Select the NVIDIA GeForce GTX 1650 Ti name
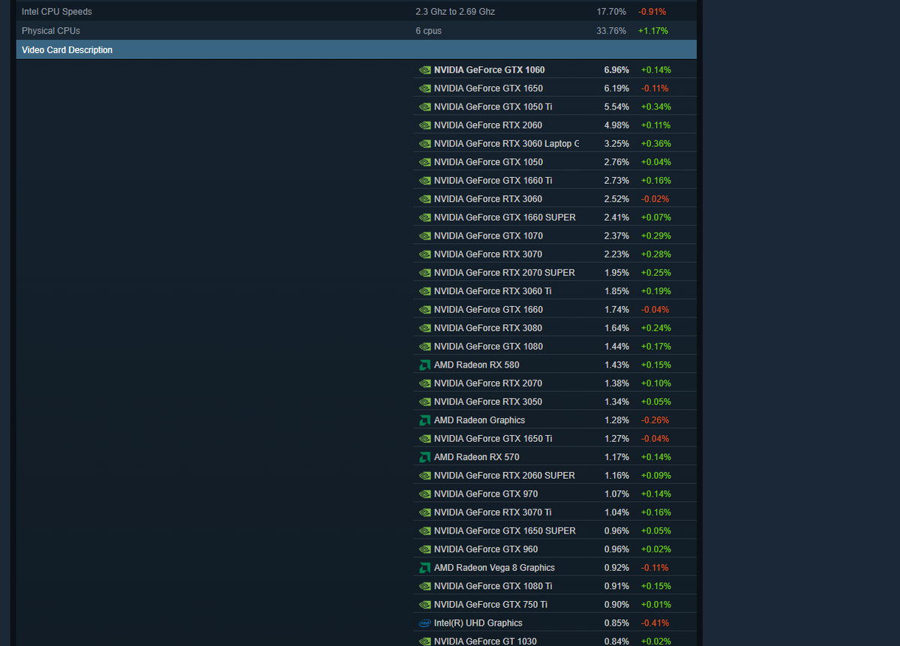This screenshot has width=900, height=646. coord(493,439)
